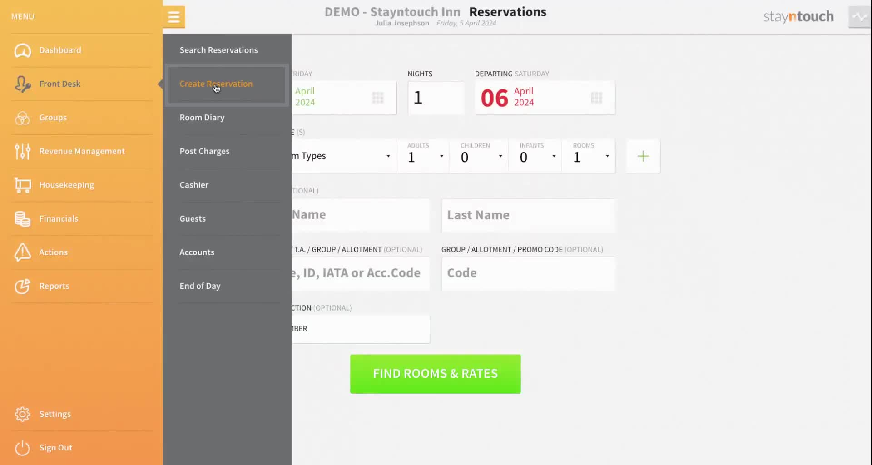
Task: Click the membership number field
Action: 361,329
